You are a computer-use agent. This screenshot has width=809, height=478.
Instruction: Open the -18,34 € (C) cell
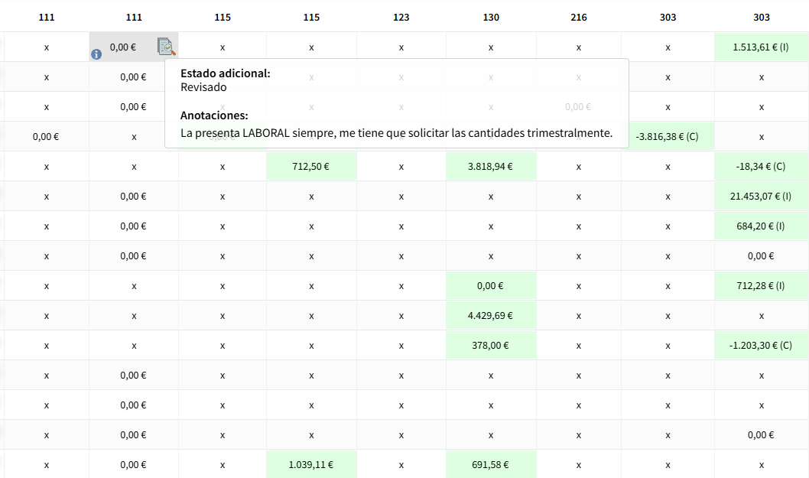pyautogui.click(x=760, y=166)
